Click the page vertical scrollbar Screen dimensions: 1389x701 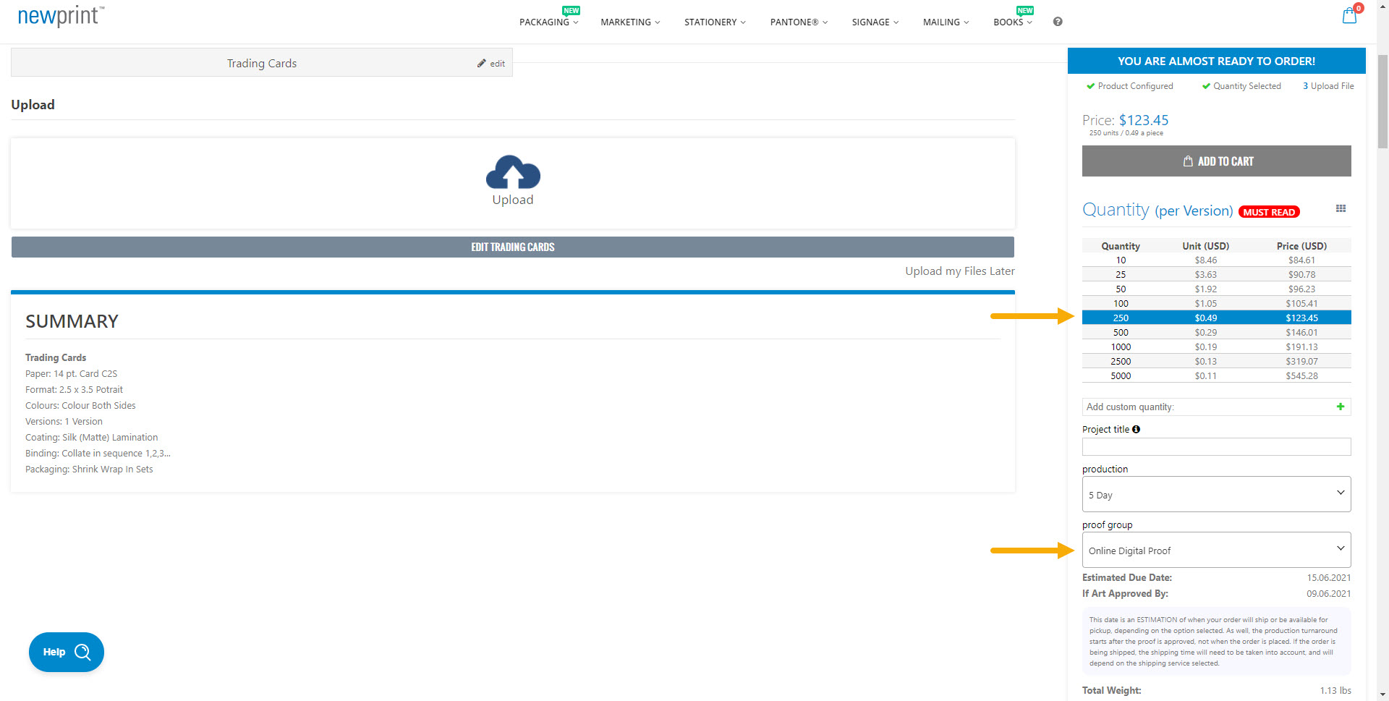pos(1382,101)
